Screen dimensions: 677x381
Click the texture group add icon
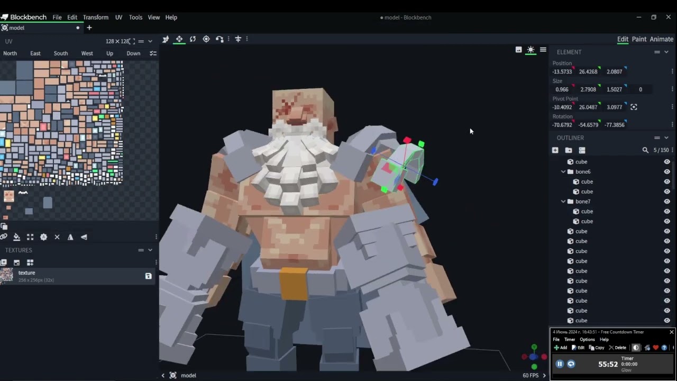pyautogui.click(x=30, y=262)
